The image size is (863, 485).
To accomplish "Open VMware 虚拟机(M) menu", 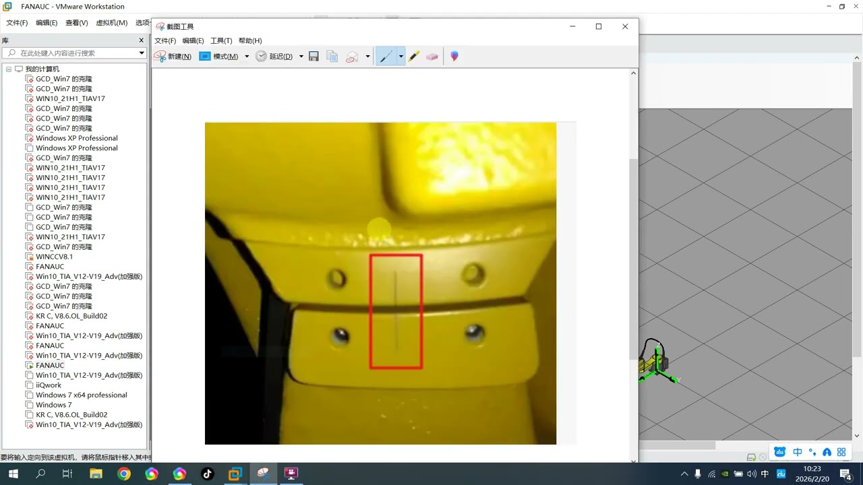I will [x=111, y=23].
